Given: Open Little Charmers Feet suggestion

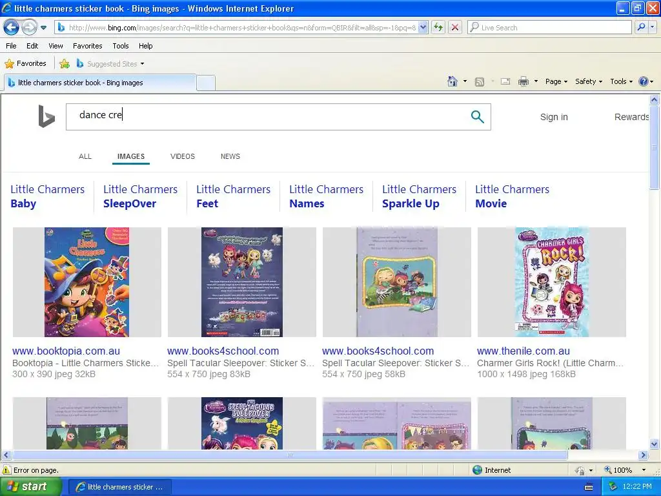Looking at the screenshot, I should (233, 196).
